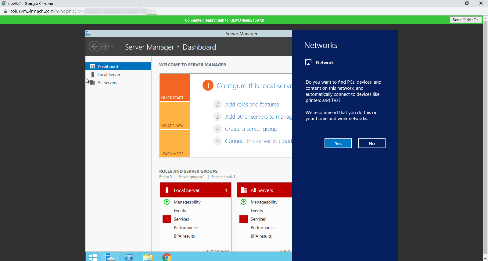This screenshot has height=261, width=488.
Task: Click the WELCOME TO SERVER MANAGER heading
Action: coord(193,65)
